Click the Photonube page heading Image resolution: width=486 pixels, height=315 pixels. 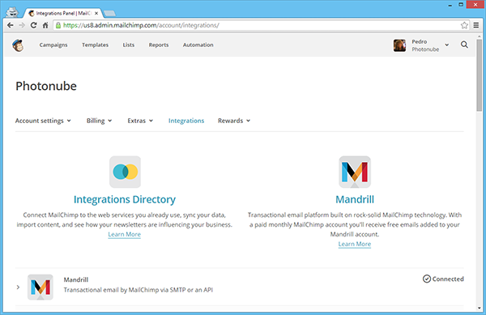46,86
